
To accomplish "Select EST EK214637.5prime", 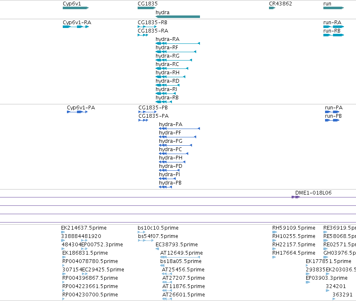I will [x=63, y=232].
